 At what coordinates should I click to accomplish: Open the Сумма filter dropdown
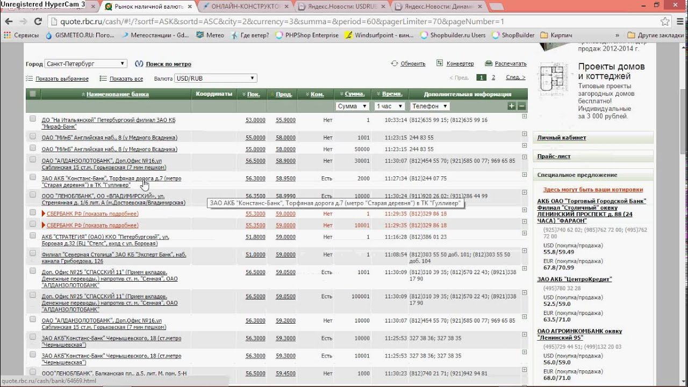tap(352, 106)
